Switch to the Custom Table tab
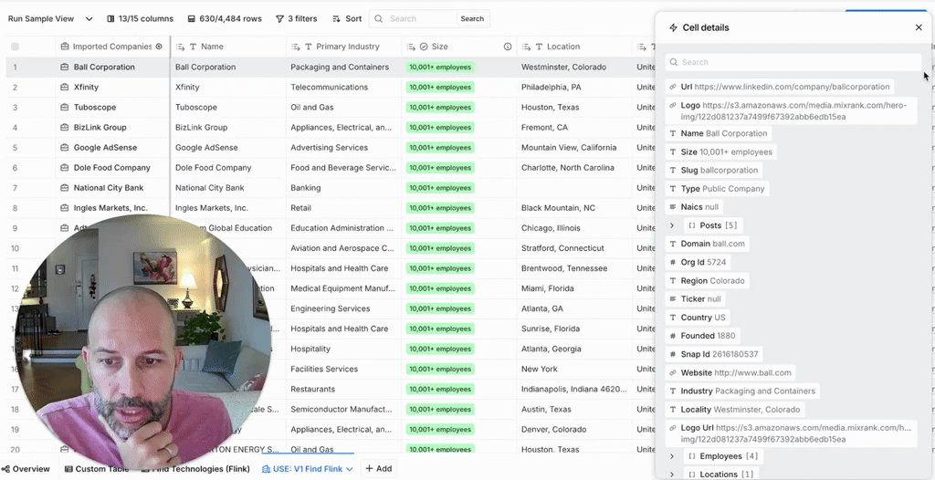This screenshot has height=480, width=935. tap(96, 469)
